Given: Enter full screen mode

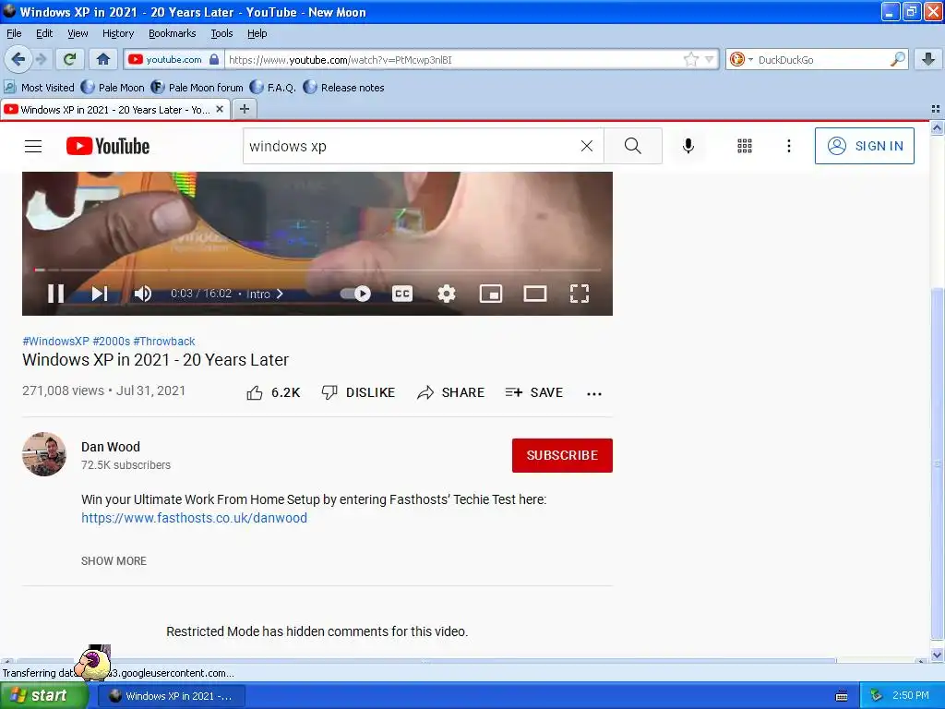Looking at the screenshot, I should 580,294.
